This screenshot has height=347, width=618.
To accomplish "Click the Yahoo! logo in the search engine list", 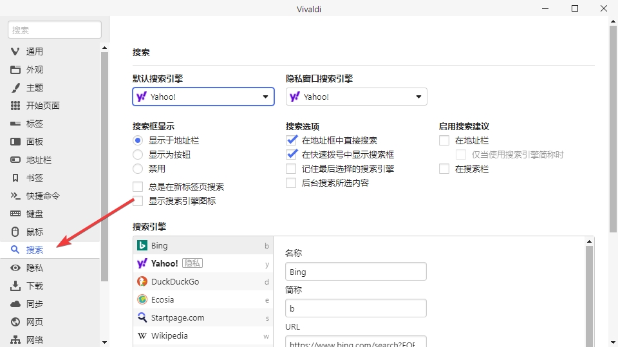I will click(x=142, y=263).
